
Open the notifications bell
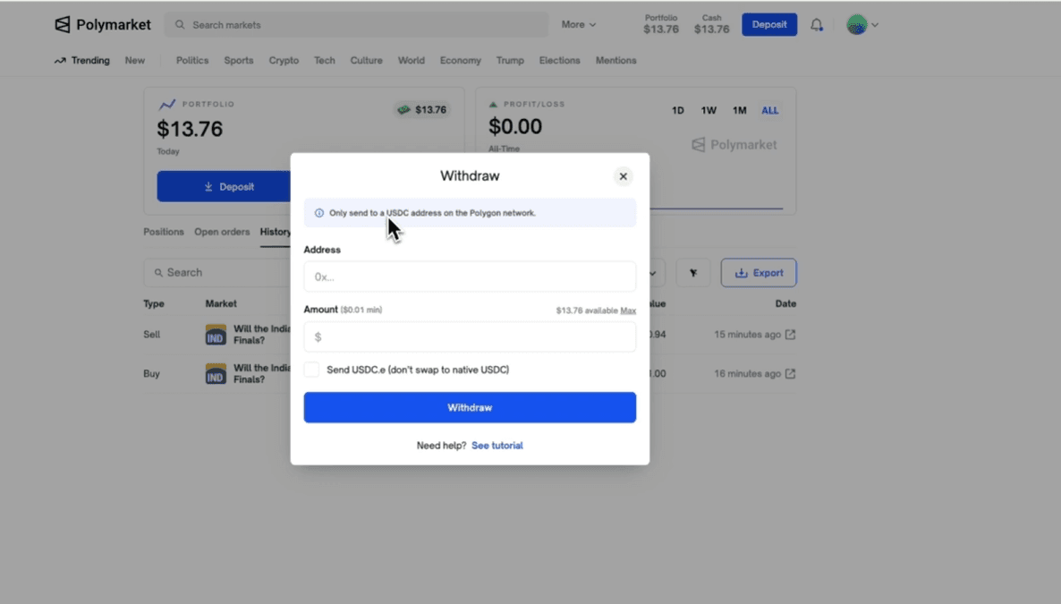(816, 25)
